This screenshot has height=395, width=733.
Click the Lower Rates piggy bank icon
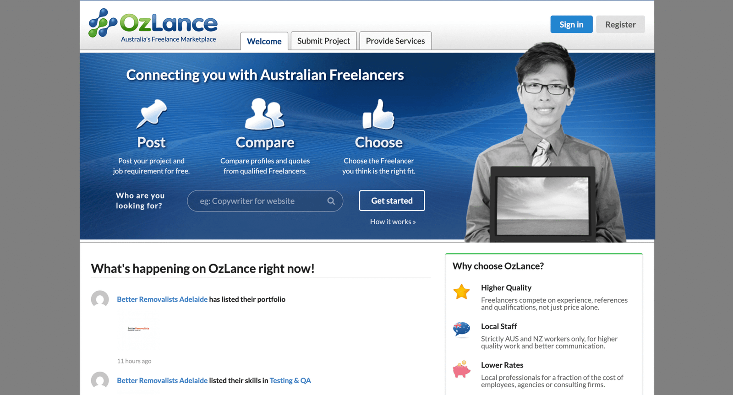click(461, 369)
